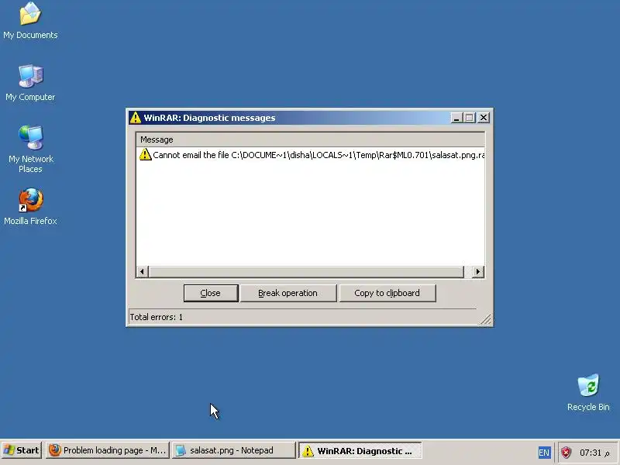Screen dimensions: 620x465
Task: Click the security shield tray icon
Action: coord(567,452)
